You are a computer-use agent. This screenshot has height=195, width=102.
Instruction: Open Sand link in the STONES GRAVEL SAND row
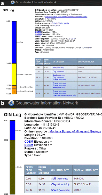(x=55, y=87)
